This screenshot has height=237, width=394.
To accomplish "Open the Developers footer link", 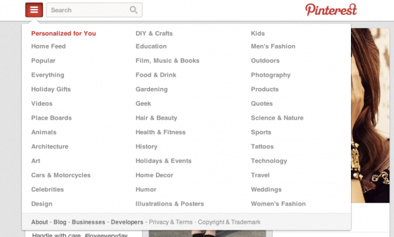I will click(127, 222).
